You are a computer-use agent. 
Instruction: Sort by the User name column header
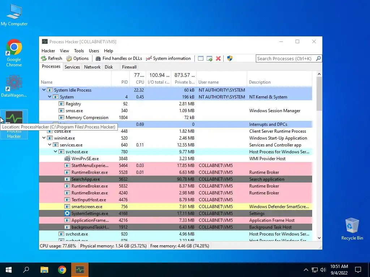(x=222, y=82)
